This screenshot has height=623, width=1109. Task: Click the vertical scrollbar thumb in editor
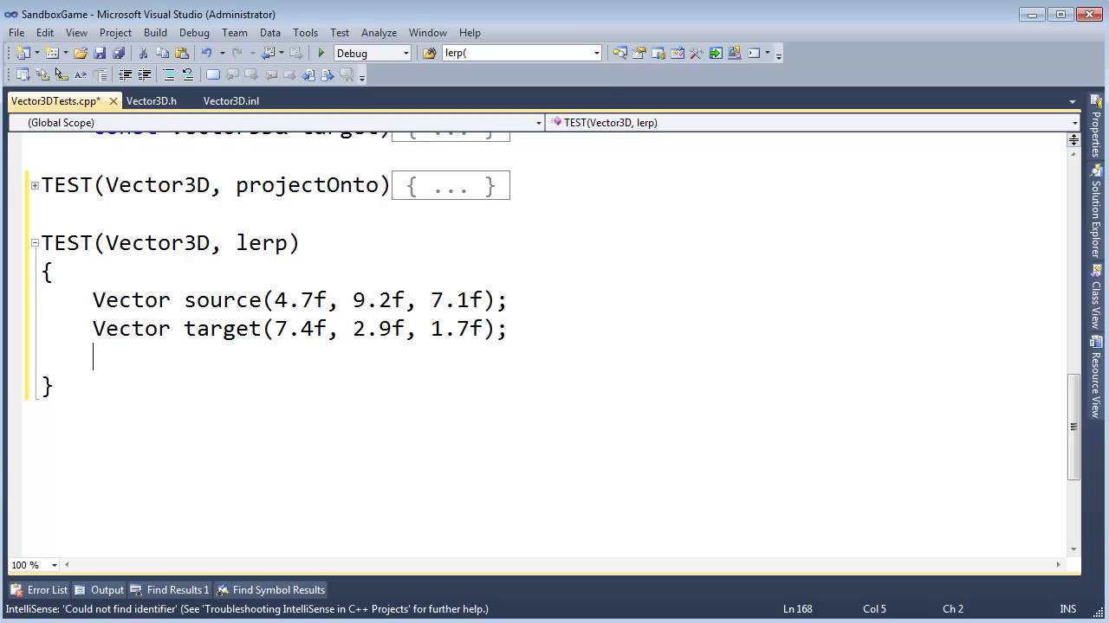coord(1073,427)
